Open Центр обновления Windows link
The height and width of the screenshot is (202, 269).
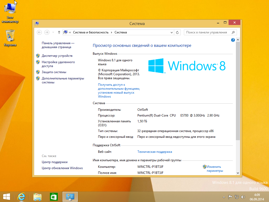pos(62,168)
